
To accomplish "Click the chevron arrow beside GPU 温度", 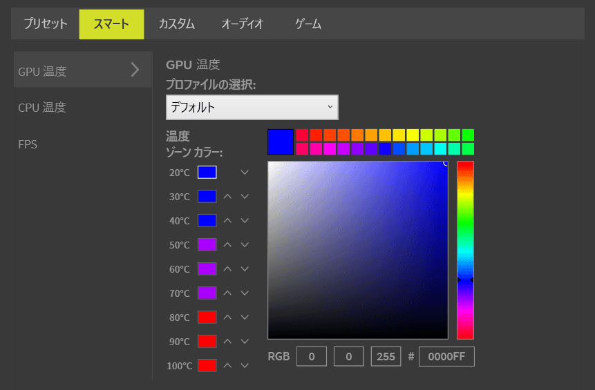I will 135,70.
